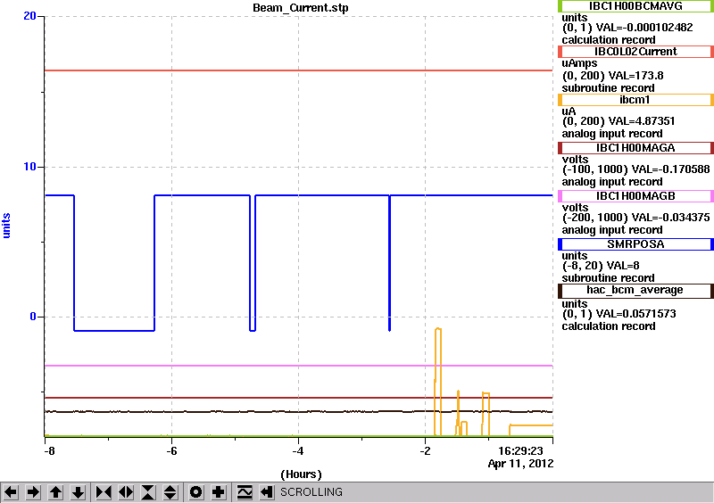Click the arrow-to-bar scroll mode icon
The width and height of the screenshot is (714, 503).
coord(267,492)
